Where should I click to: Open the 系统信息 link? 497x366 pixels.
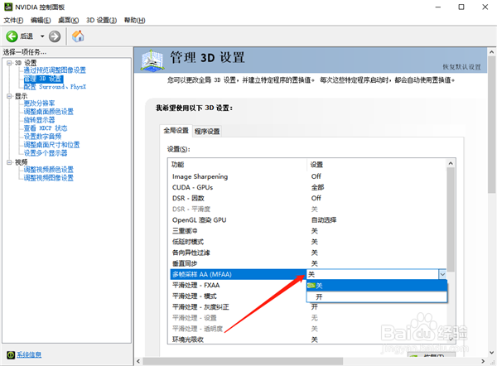point(29,354)
